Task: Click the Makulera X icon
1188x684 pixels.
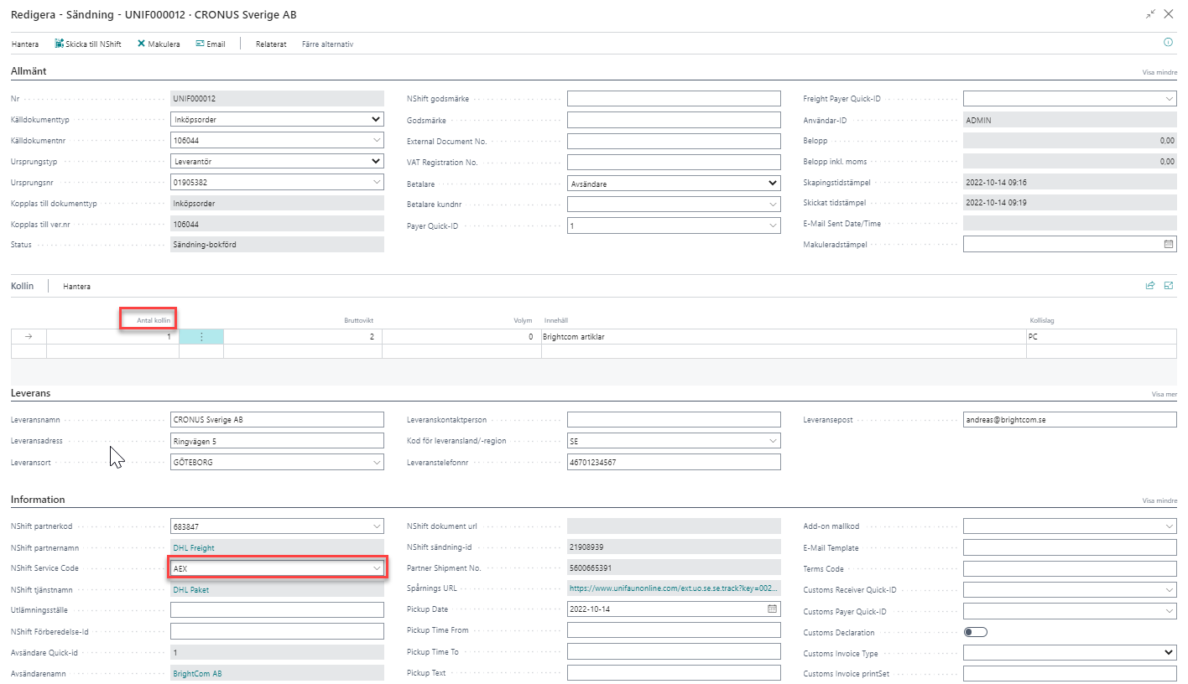Action: (141, 44)
